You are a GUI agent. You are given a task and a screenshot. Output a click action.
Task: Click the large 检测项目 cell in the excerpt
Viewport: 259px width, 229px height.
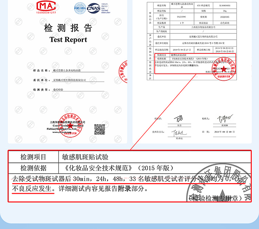pos(33,157)
